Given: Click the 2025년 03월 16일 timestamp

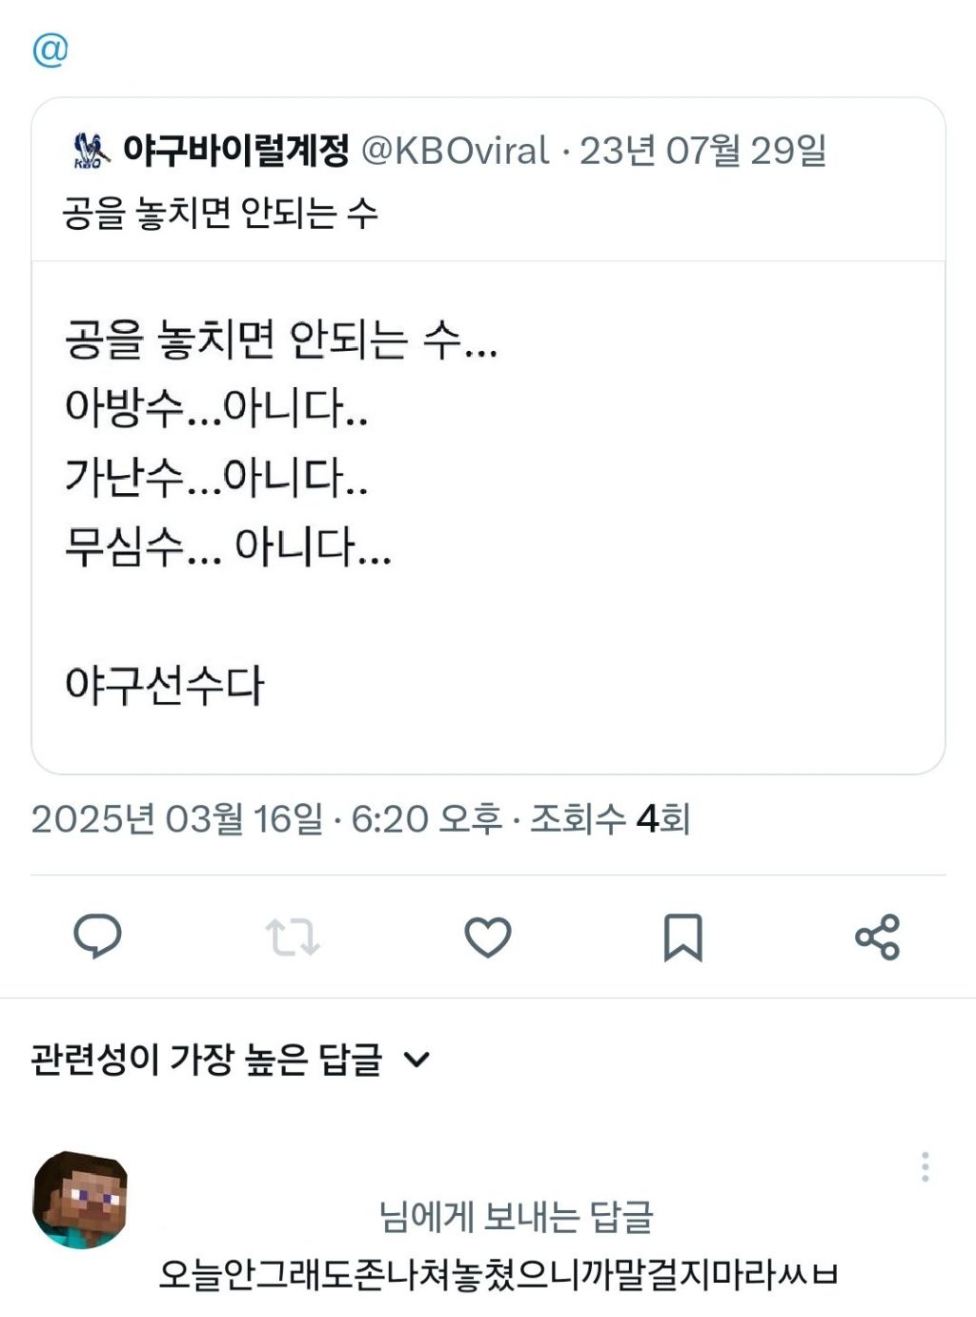Looking at the screenshot, I should pyautogui.click(x=177, y=818).
